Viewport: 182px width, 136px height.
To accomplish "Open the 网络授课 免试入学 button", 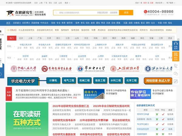I will point(158,81).
